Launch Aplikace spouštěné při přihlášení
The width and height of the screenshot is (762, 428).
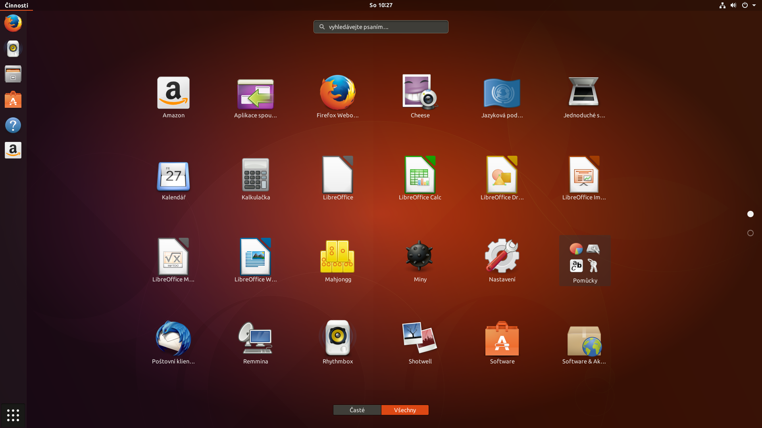pyautogui.click(x=256, y=97)
